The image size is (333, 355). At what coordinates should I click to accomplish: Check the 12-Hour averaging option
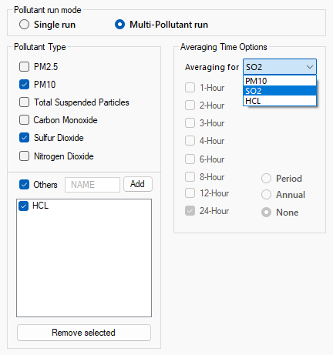pyautogui.click(x=190, y=193)
